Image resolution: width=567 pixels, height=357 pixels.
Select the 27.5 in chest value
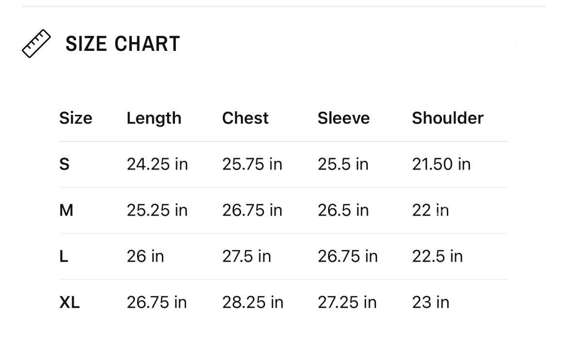[x=247, y=256]
